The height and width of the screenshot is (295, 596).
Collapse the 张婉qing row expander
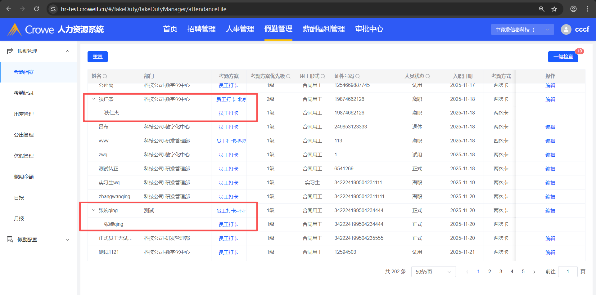click(x=94, y=210)
